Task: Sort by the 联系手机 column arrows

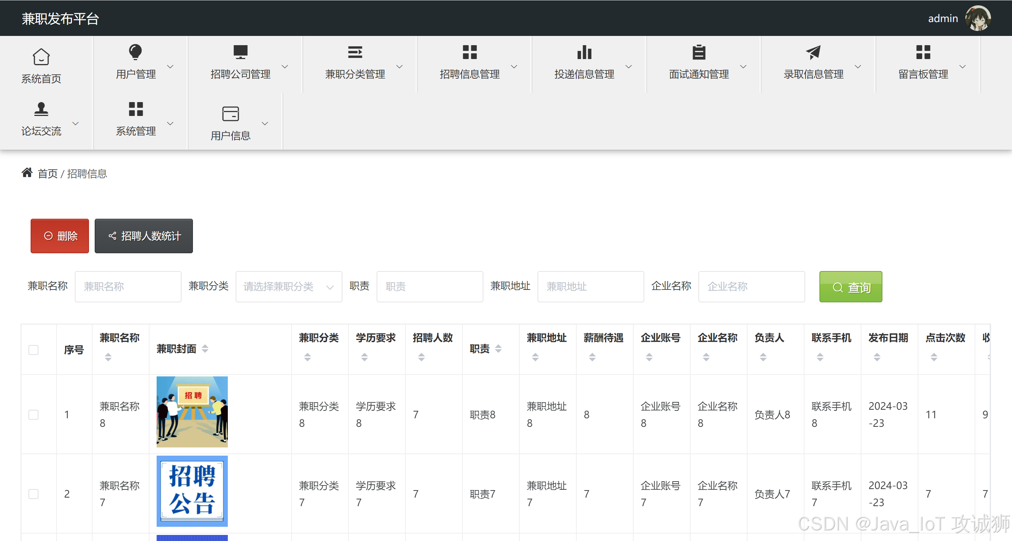Action: click(820, 357)
